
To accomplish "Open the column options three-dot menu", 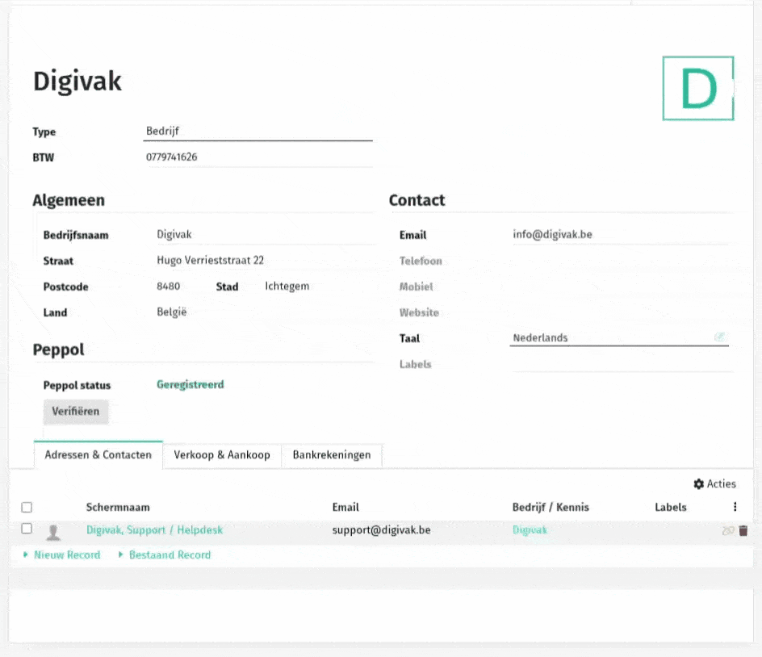I will (x=735, y=507).
